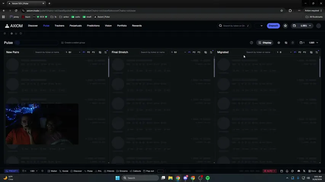The width and height of the screenshot is (325, 182).
Task: Click New Pairs search by ticker field
Action: pos(47,52)
